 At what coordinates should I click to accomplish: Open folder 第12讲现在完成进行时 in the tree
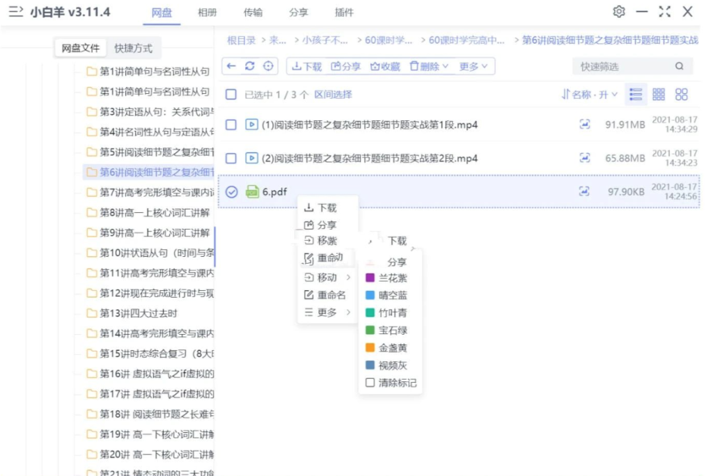[x=150, y=293]
